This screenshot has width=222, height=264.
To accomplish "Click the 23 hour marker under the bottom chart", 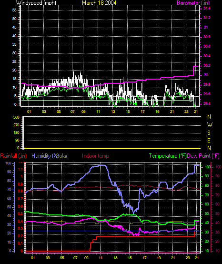I will click(x=188, y=258).
